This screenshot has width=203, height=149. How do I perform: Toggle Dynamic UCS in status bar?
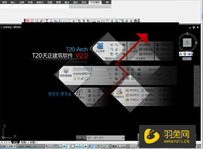pyautogui.click(x=81, y=146)
